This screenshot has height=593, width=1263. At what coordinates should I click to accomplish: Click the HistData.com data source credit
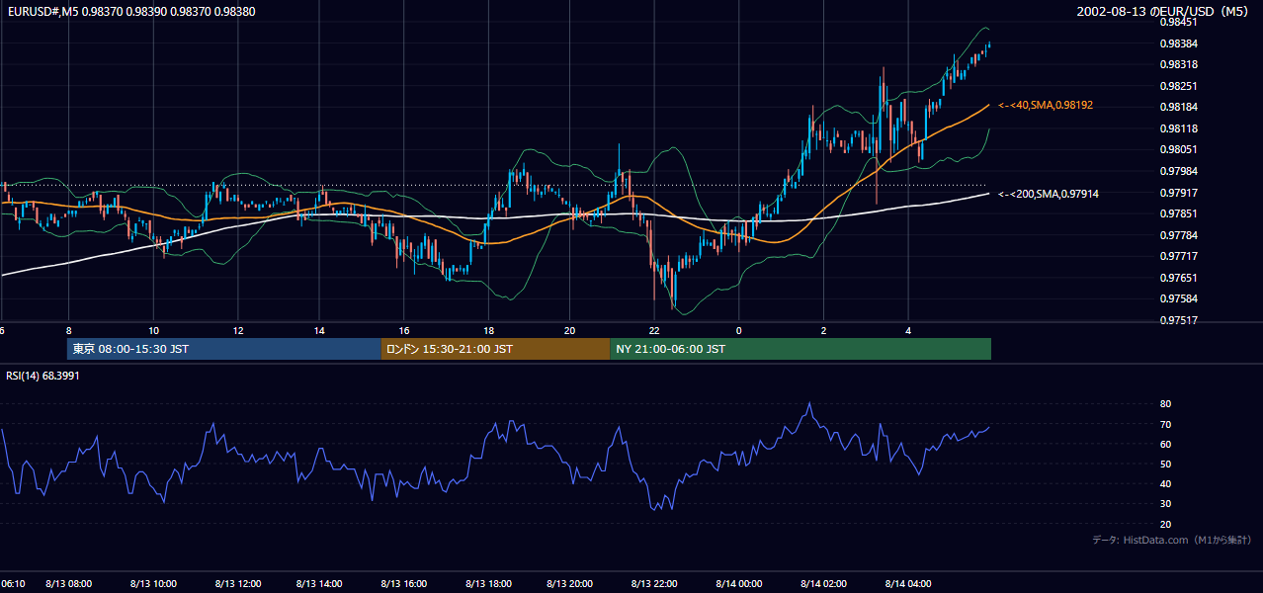point(1172,540)
